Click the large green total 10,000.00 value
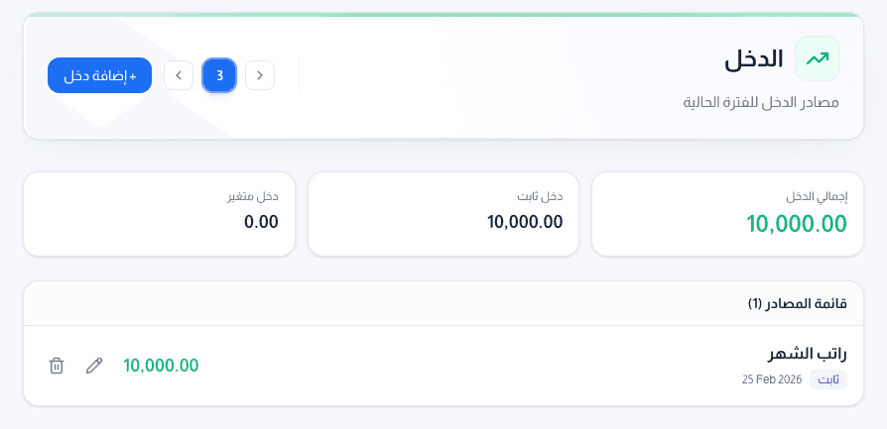 (797, 223)
